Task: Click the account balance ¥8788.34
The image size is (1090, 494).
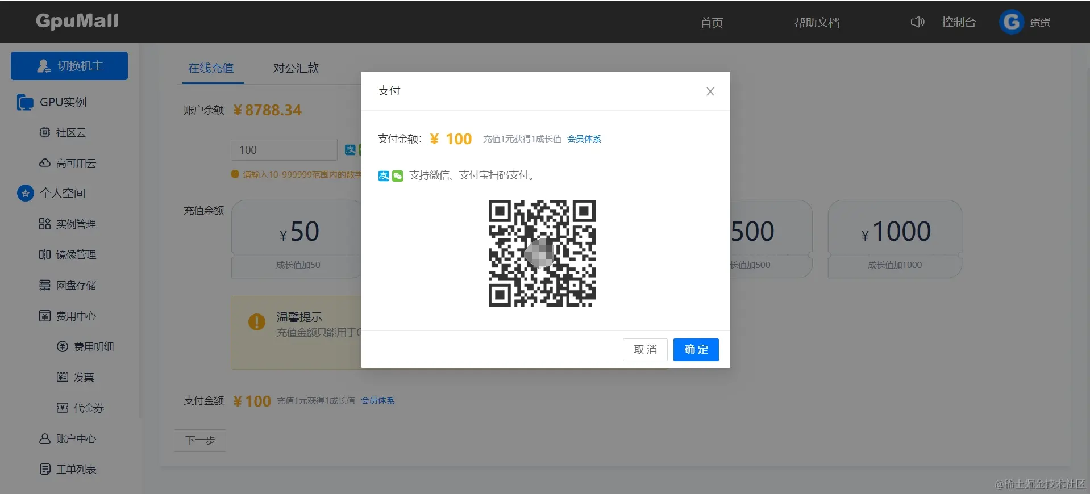Action: point(268,110)
